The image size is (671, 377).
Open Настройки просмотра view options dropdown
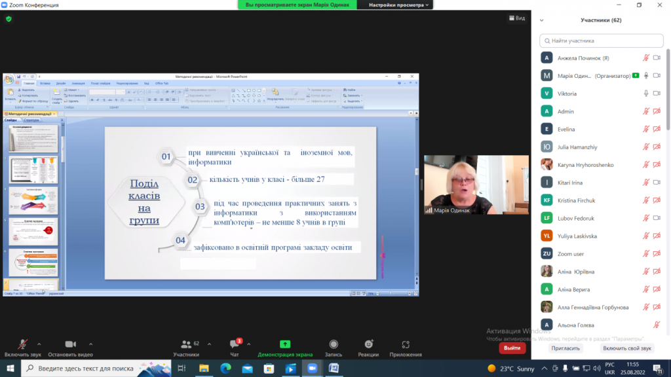point(398,5)
